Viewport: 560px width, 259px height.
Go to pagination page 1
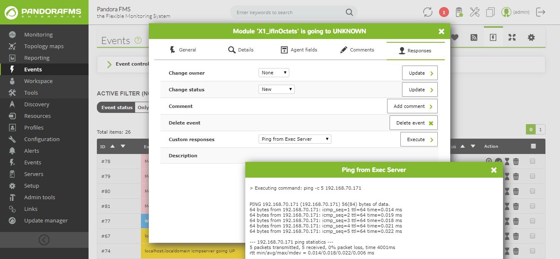540,129
